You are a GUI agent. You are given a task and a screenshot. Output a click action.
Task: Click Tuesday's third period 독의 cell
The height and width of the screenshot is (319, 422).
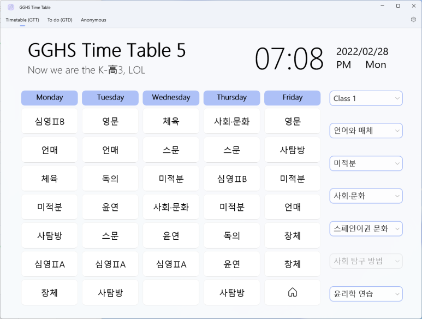pos(110,178)
